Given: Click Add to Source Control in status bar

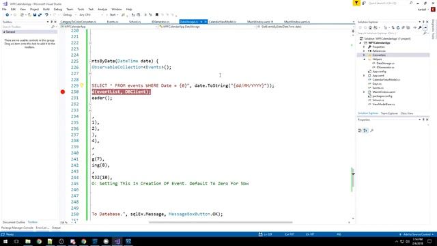Looking at the screenshot, I should 417,234.
